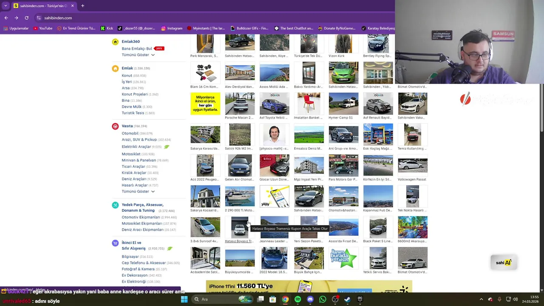
Task: Click the browser back arrow
Action: pyautogui.click(x=6, y=18)
